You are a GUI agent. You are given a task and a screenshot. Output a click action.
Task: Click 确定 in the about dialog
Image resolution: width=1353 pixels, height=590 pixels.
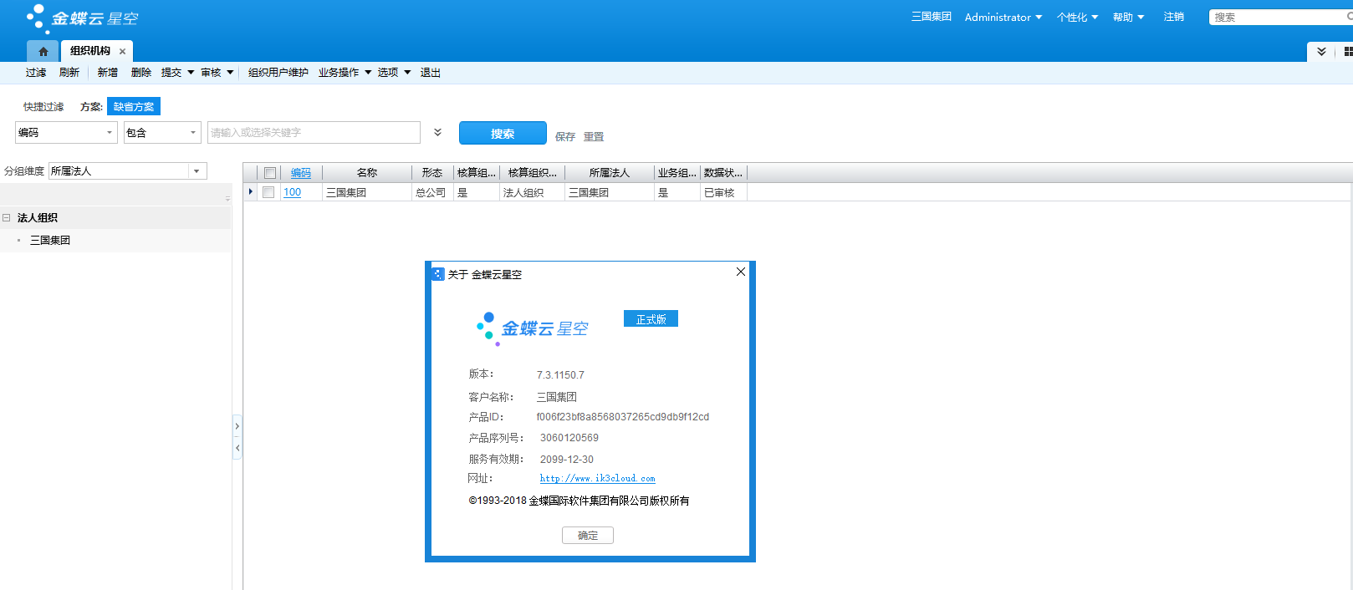pos(588,536)
